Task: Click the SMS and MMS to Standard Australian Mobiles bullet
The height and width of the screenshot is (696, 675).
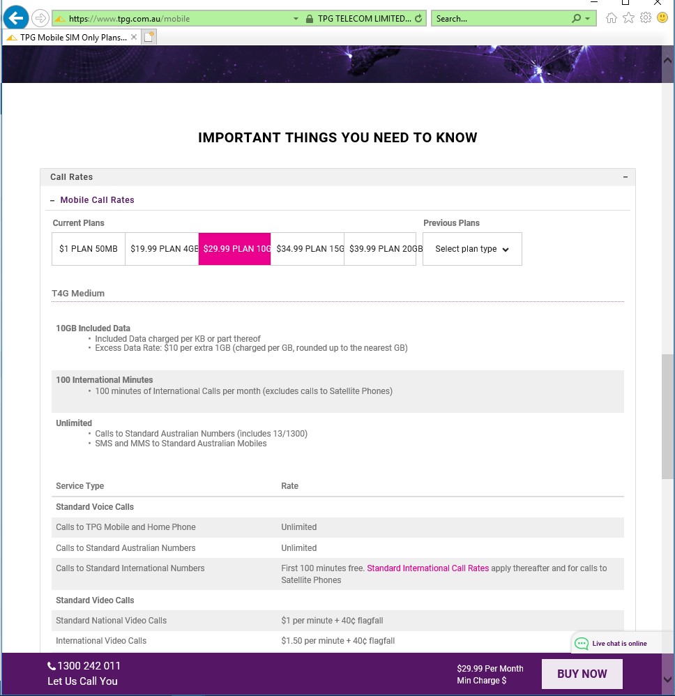Action: pos(181,444)
